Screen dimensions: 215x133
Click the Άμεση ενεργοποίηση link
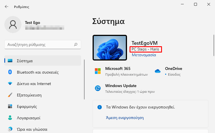[125, 118]
